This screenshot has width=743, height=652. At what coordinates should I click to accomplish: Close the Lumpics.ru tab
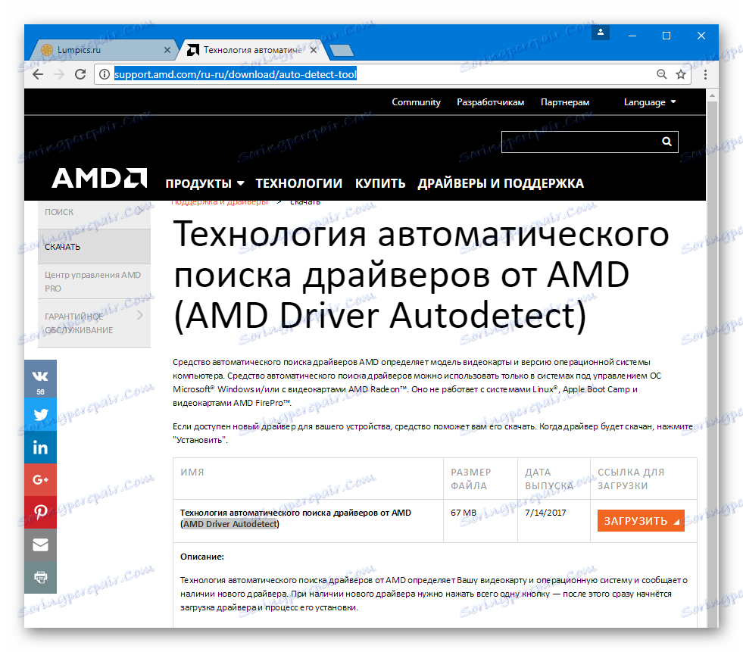click(x=167, y=50)
